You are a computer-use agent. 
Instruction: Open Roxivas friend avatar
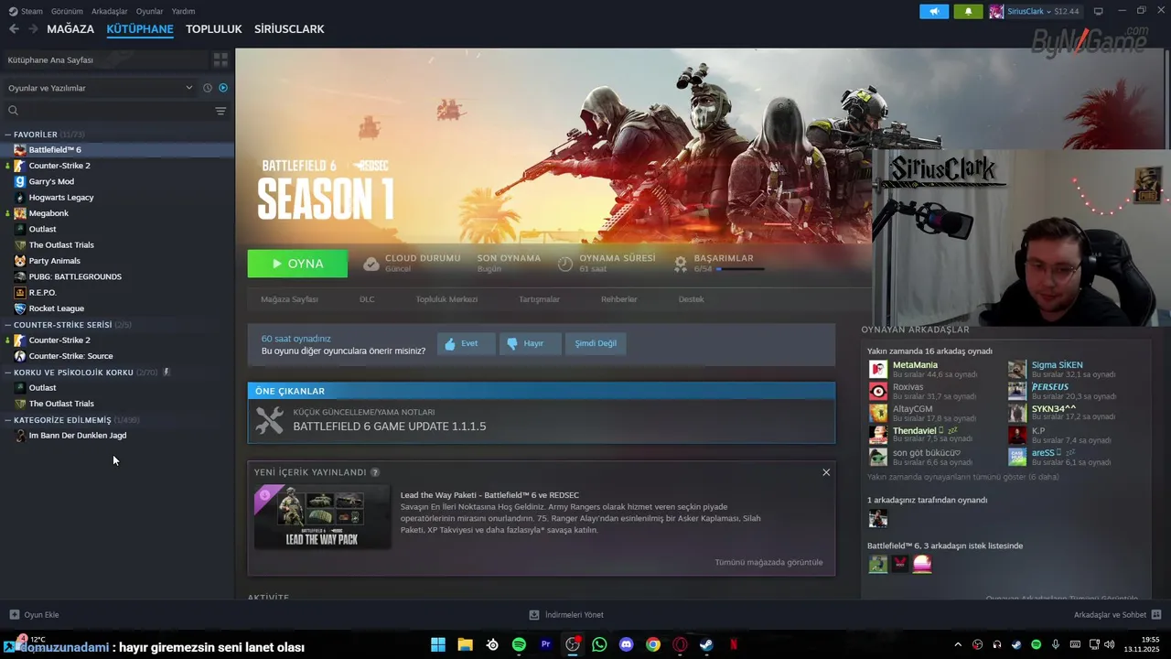pyautogui.click(x=878, y=391)
